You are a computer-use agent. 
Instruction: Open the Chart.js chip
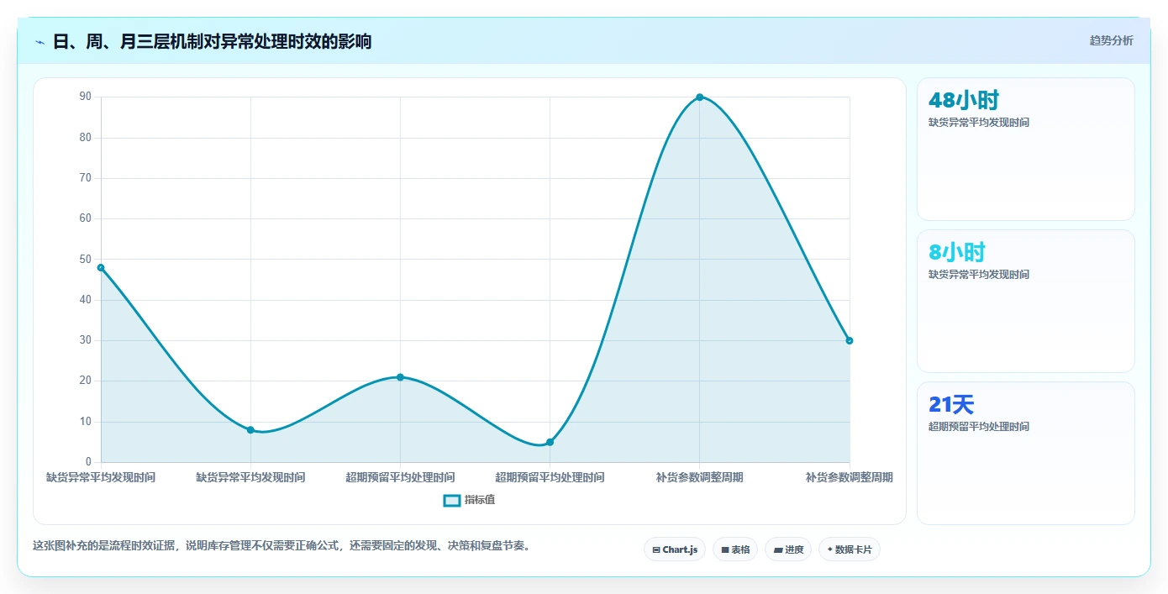[x=675, y=549]
